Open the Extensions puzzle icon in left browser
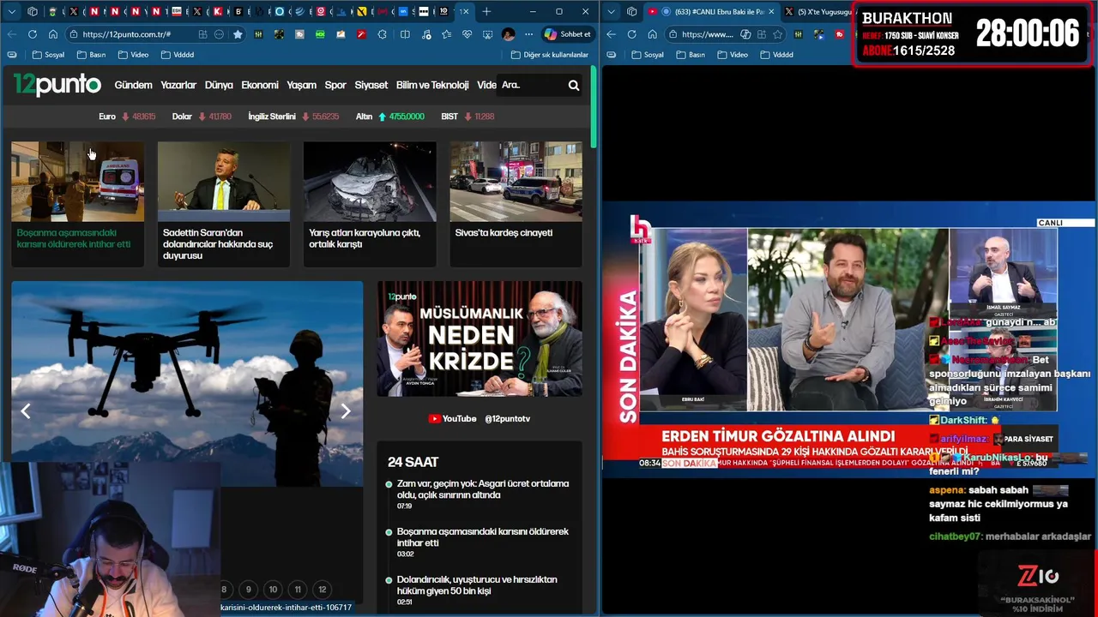 (x=382, y=34)
